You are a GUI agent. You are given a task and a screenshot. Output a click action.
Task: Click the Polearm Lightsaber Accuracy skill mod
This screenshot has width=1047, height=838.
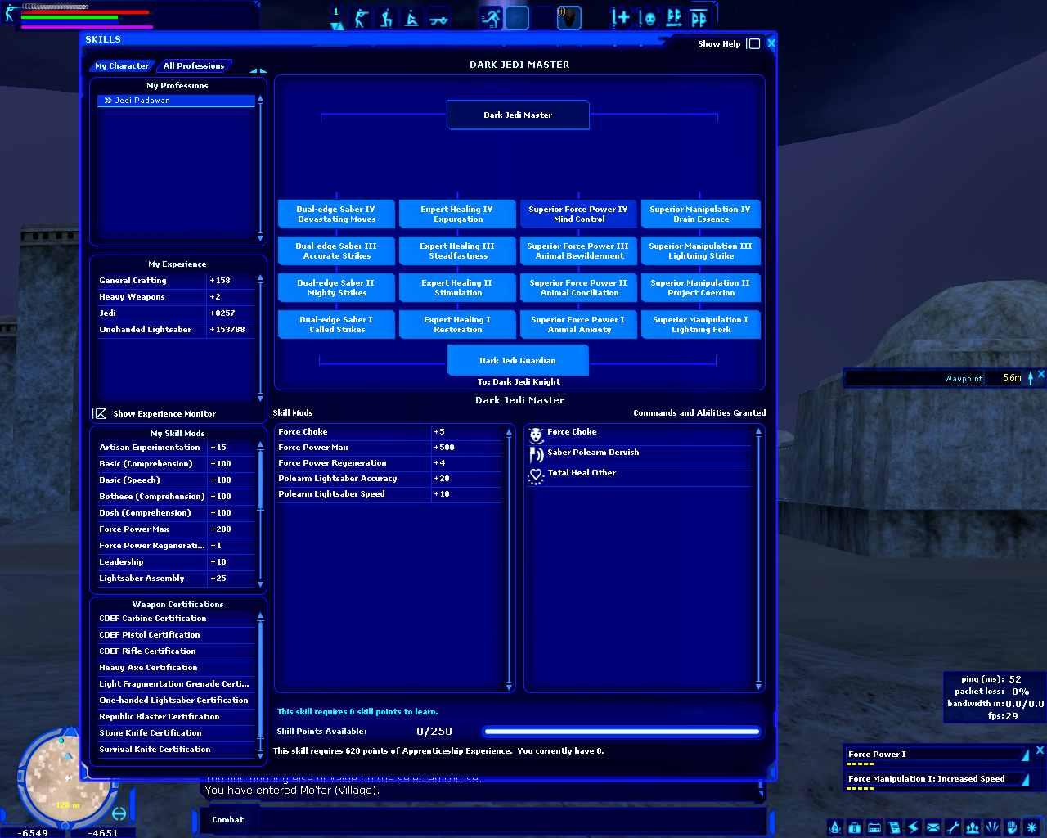point(389,479)
